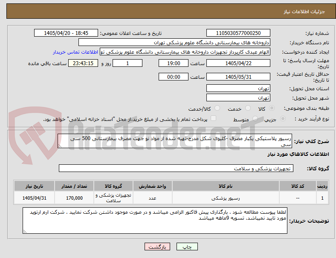Screen dimensions: 336x258
Task: Click the price validity date 1405/05/31
Action: 238,77
